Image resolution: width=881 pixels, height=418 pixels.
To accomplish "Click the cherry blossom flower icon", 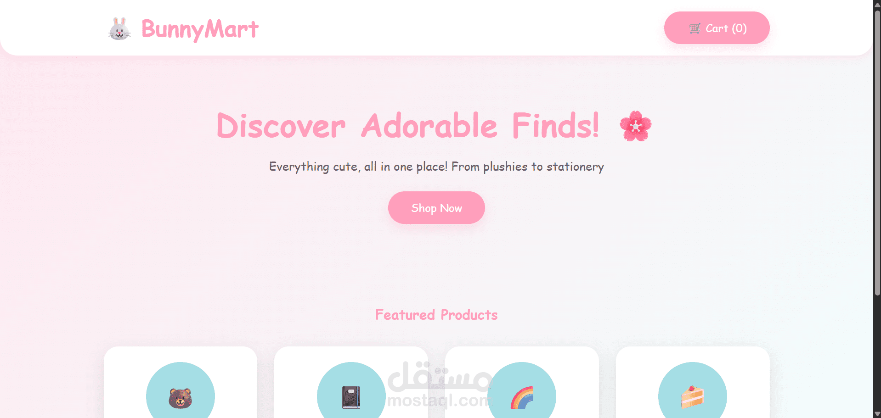I will coord(636,126).
